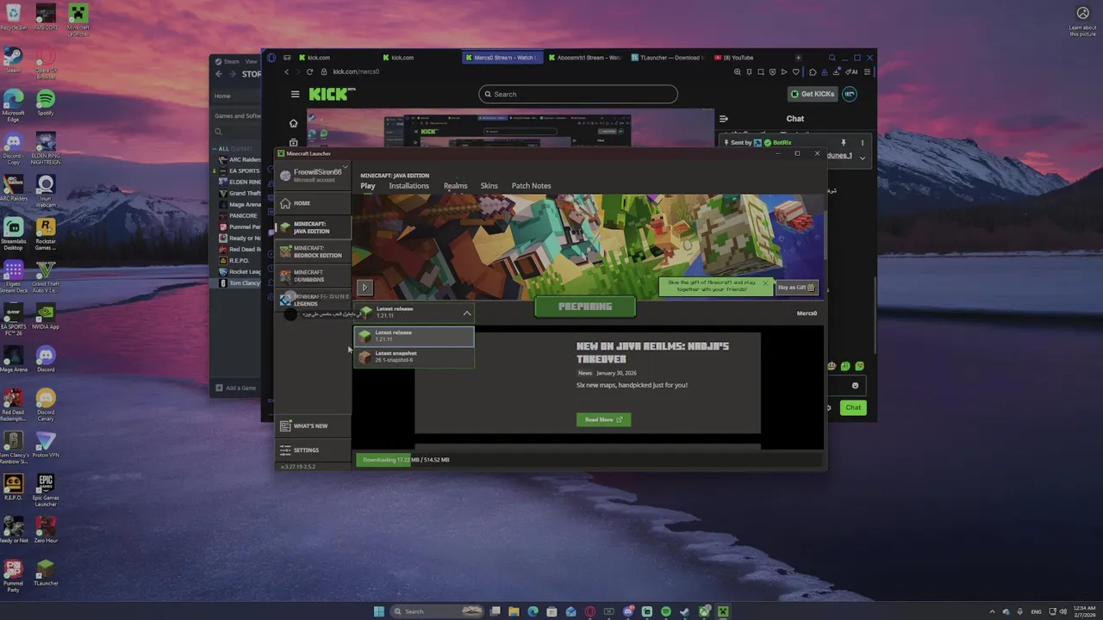Click Buy as Gift button
The height and width of the screenshot is (620, 1103).
point(796,288)
